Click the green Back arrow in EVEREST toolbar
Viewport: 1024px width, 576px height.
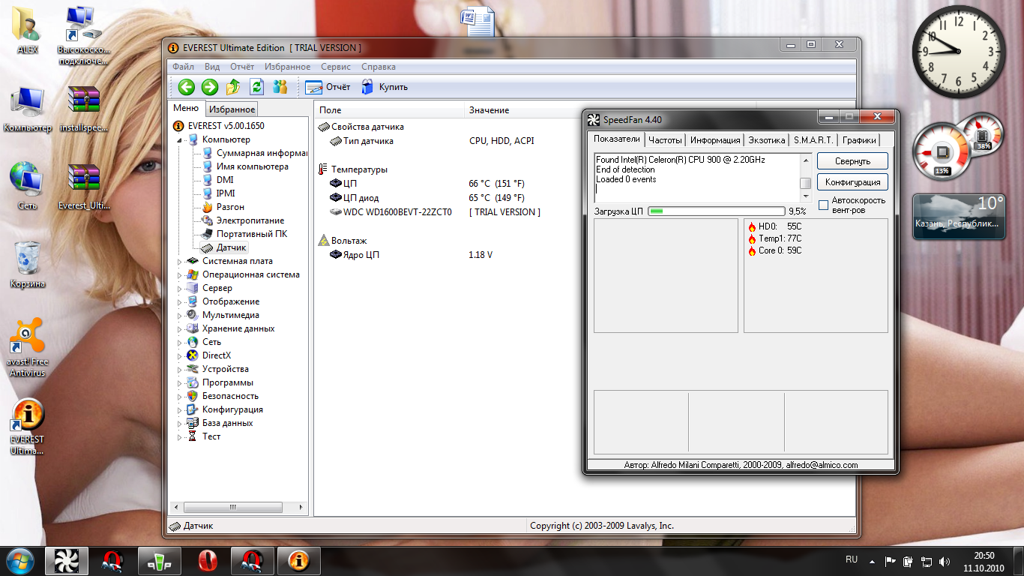click(187, 87)
